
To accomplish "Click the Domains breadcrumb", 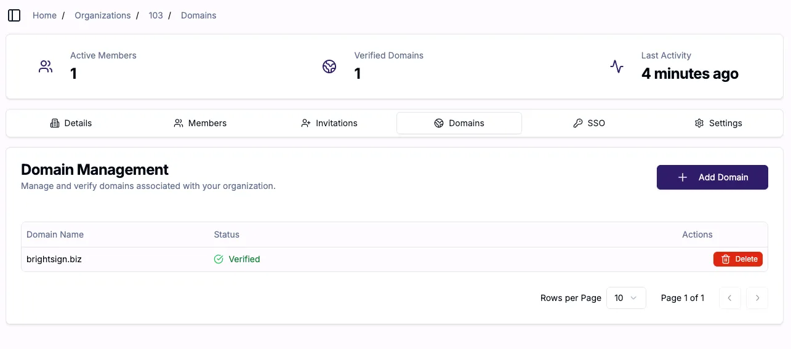I will [199, 15].
